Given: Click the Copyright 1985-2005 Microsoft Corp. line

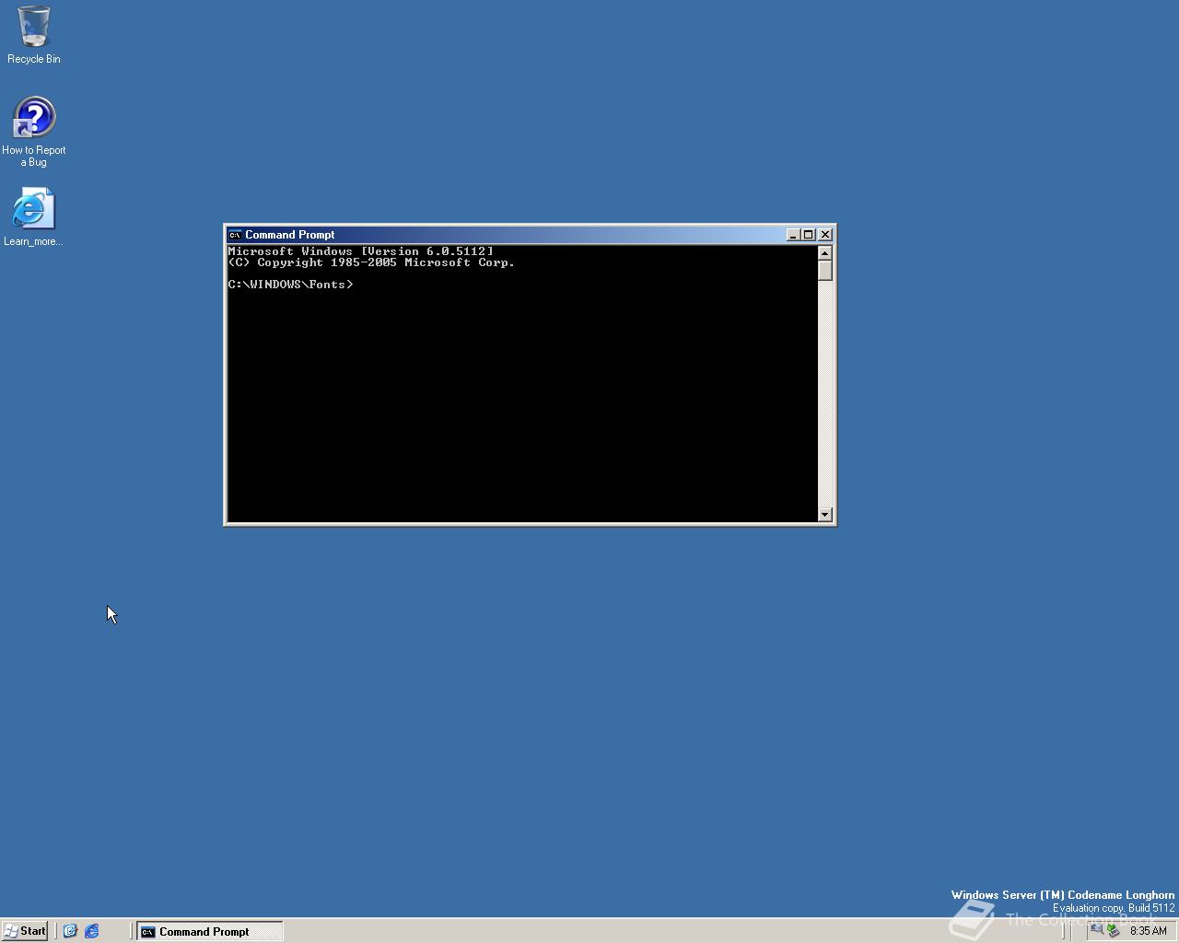Looking at the screenshot, I should coord(372,262).
